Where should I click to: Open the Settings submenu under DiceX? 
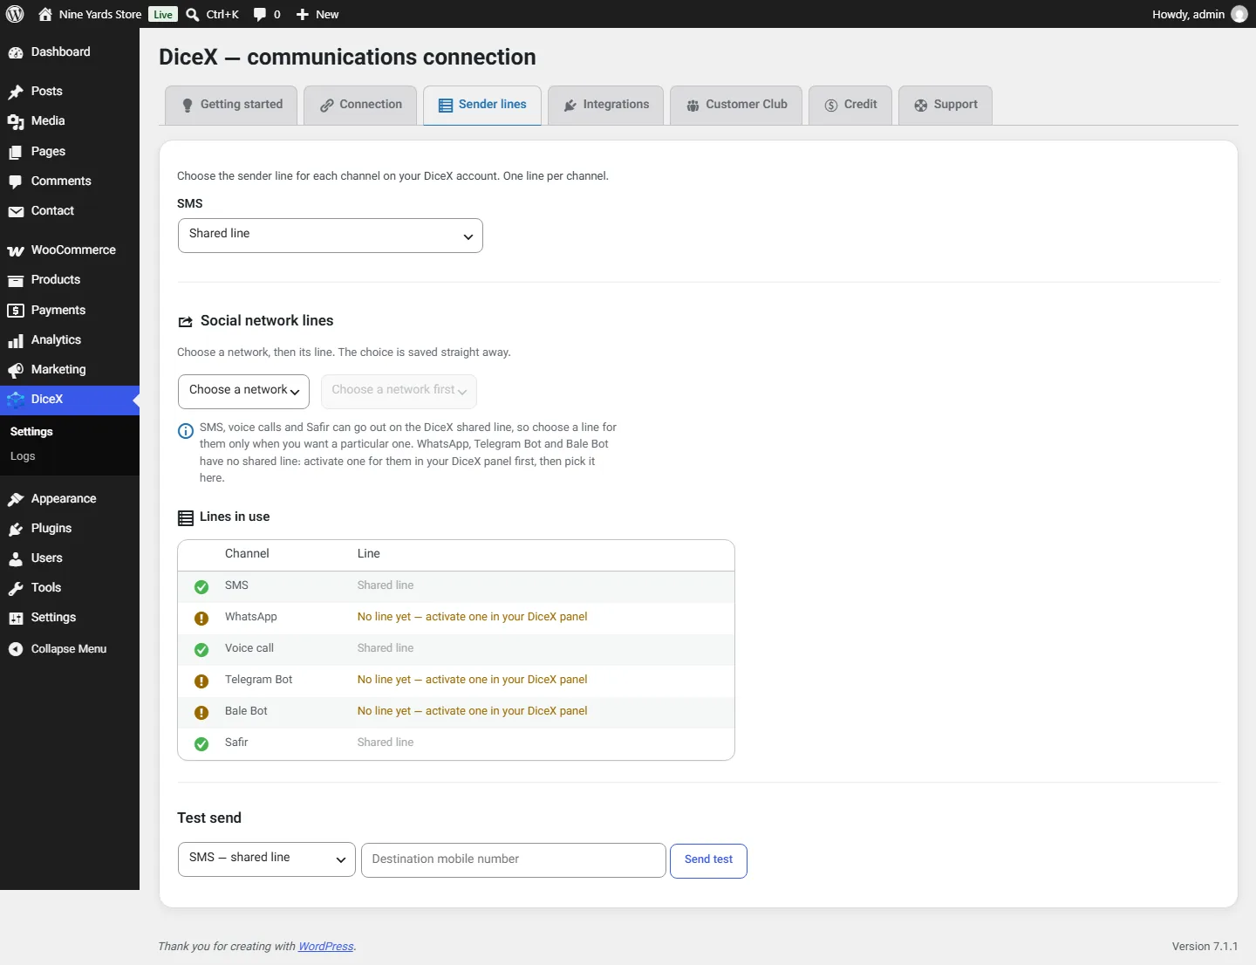[31, 432]
